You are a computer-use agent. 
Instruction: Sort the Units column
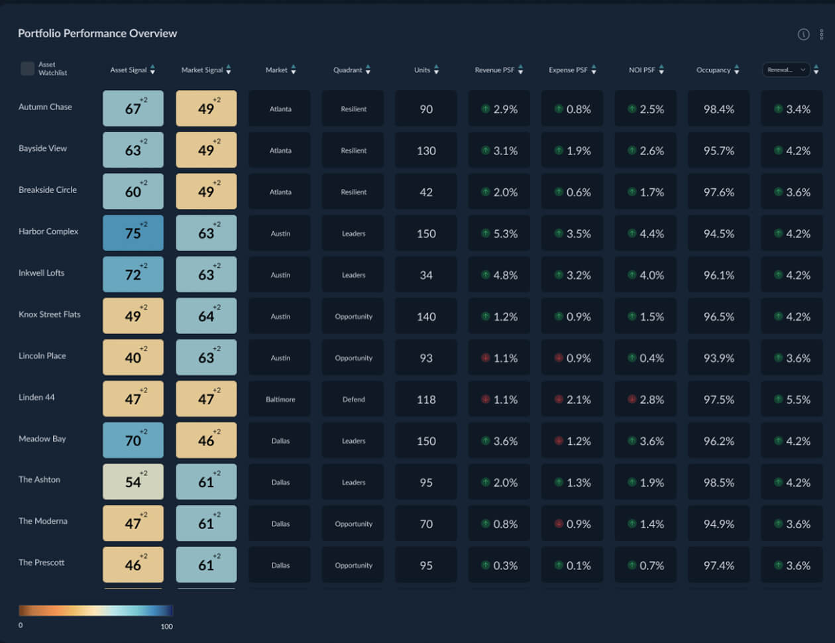[x=436, y=70]
